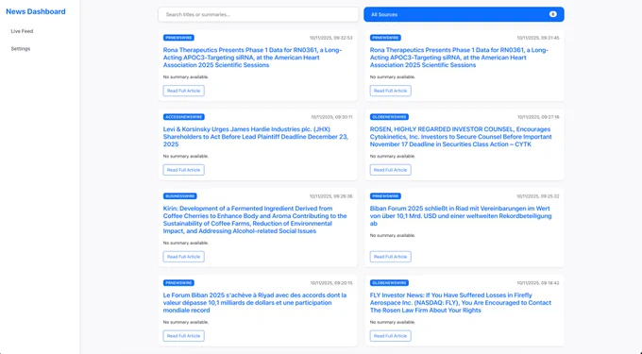Open the All Sources filter dropdown
Viewport: 642px width, 354px height.
[x=464, y=14]
